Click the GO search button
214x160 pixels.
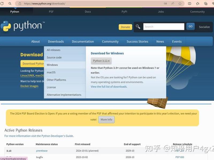tap(190, 26)
